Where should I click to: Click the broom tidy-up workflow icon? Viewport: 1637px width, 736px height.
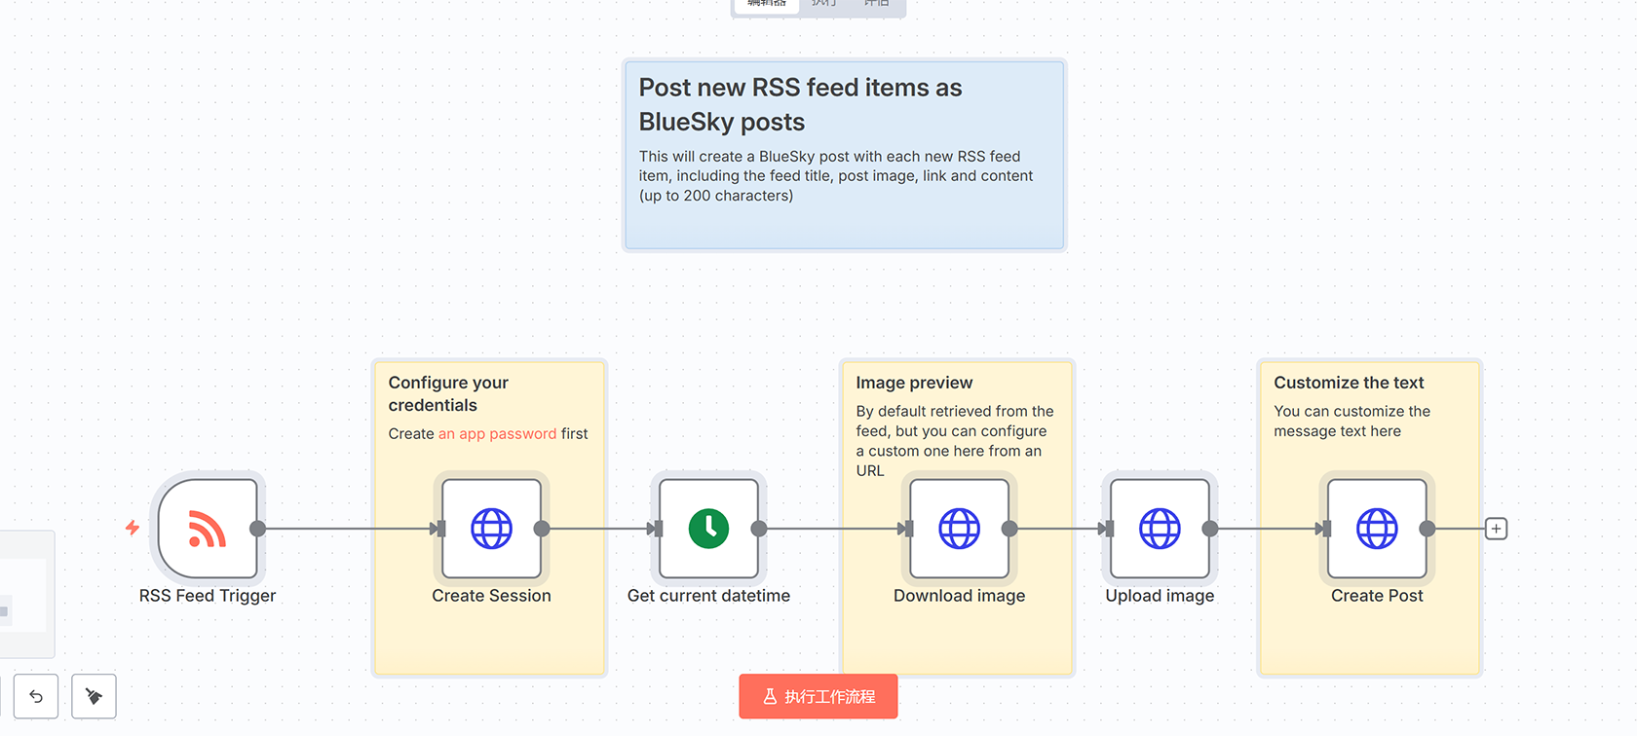pyautogui.click(x=94, y=696)
